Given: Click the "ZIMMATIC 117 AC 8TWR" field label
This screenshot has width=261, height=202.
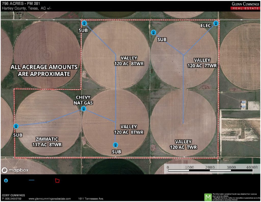Looking at the screenshot, I should pyautogui.click(x=47, y=142).
